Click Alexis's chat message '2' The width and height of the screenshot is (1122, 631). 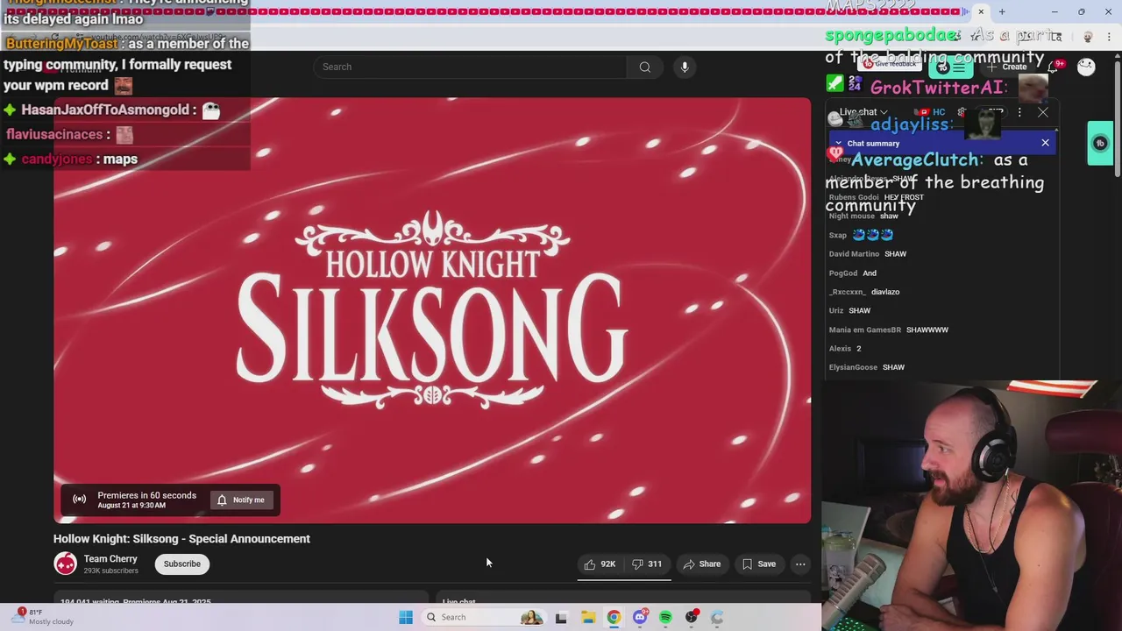pos(846,348)
